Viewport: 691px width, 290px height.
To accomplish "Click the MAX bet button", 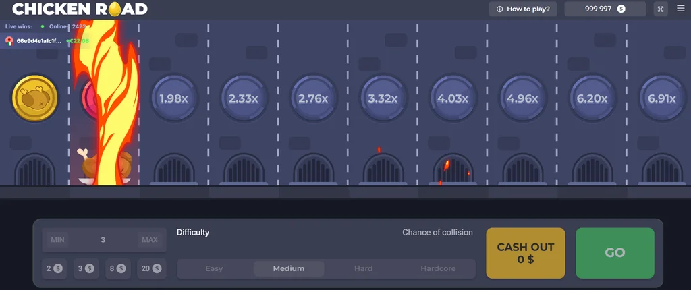I will [150, 240].
